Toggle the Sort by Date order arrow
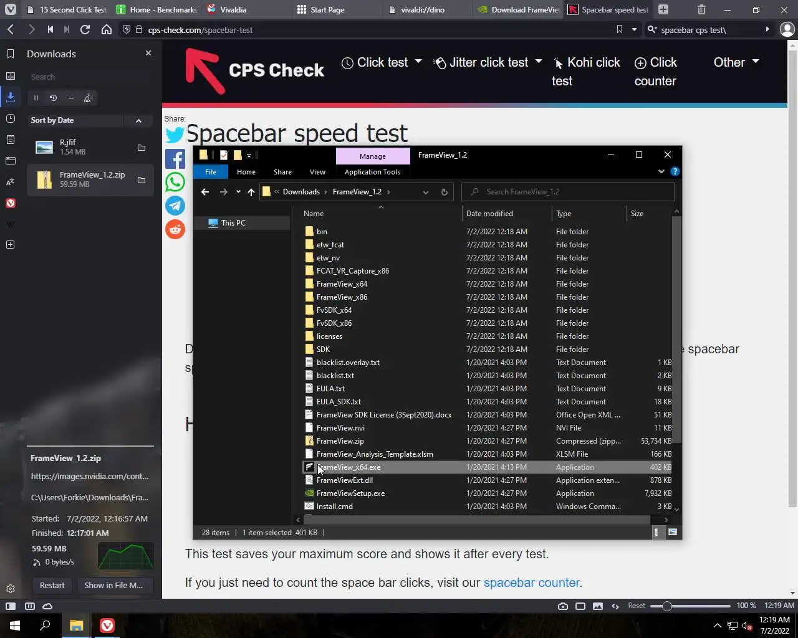This screenshot has width=798, height=638. pos(138,120)
